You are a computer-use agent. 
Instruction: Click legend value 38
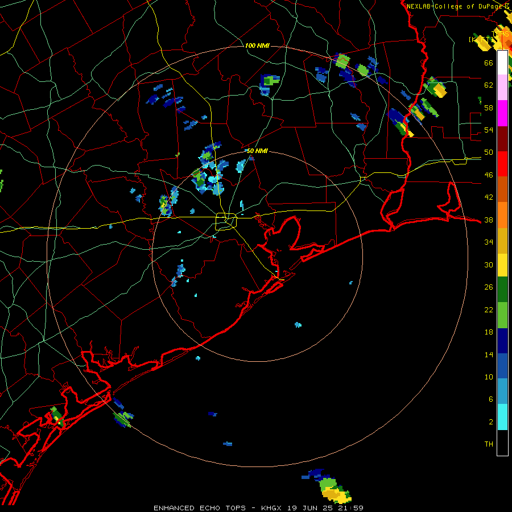point(489,220)
